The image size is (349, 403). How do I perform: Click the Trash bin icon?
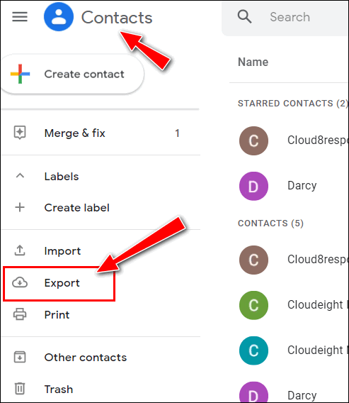click(x=20, y=388)
